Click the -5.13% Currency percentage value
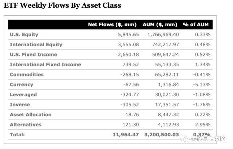This screenshot has width=233, height=149. point(202,85)
